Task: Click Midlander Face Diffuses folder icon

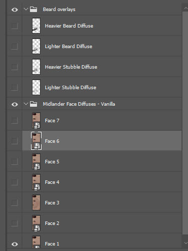Action: click(33, 104)
